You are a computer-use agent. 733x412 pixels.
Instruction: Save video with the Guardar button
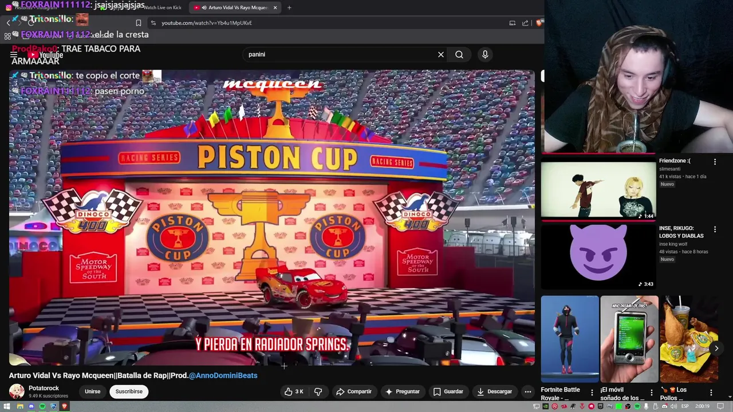[448, 391]
